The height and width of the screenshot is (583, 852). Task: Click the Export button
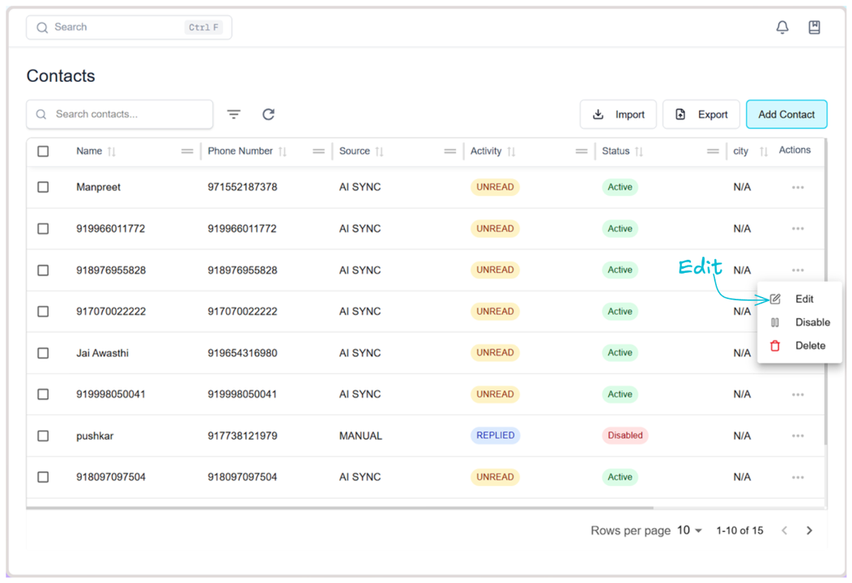[701, 114]
